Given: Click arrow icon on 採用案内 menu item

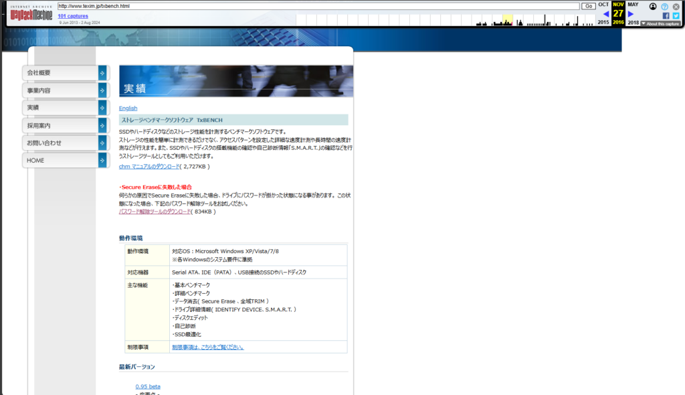Looking at the screenshot, I should (102, 125).
